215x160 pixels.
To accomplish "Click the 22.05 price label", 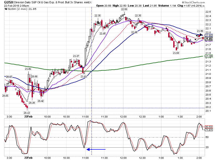I will (103, 33).
